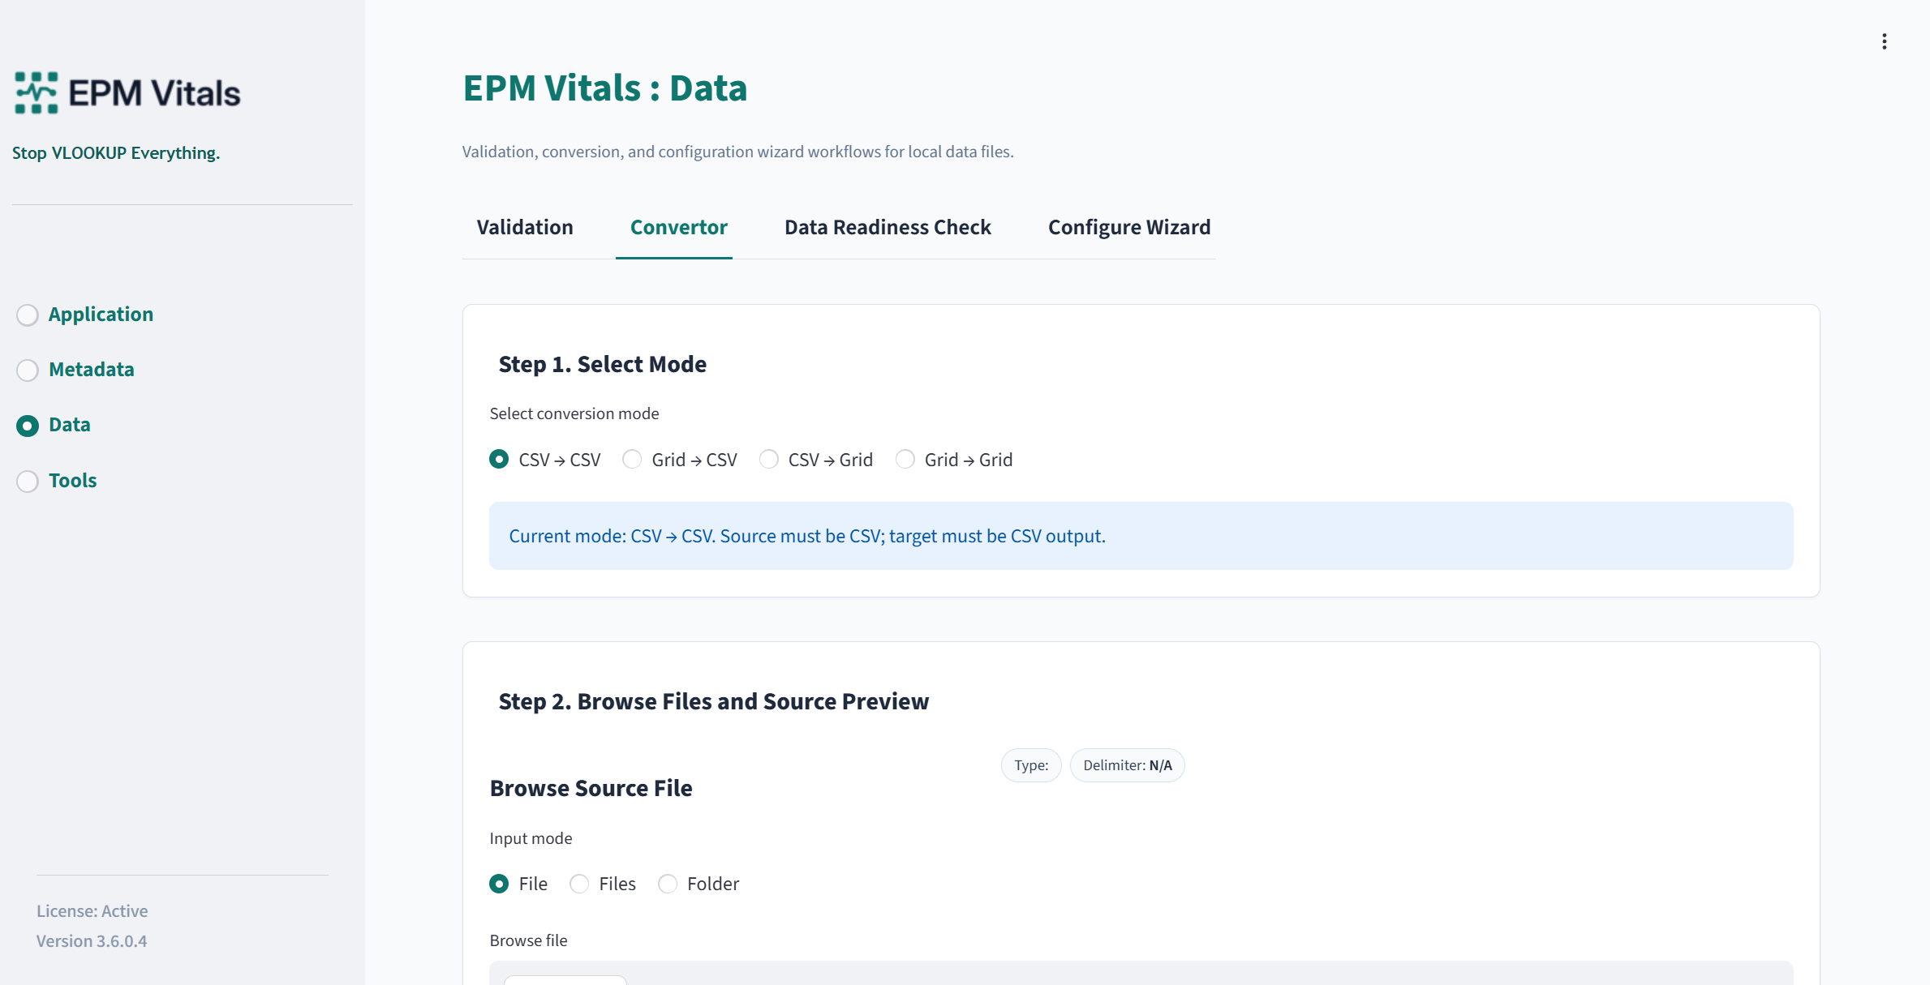Click the Type badge
This screenshot has width=1930, height=985.
pos(1031,765)
